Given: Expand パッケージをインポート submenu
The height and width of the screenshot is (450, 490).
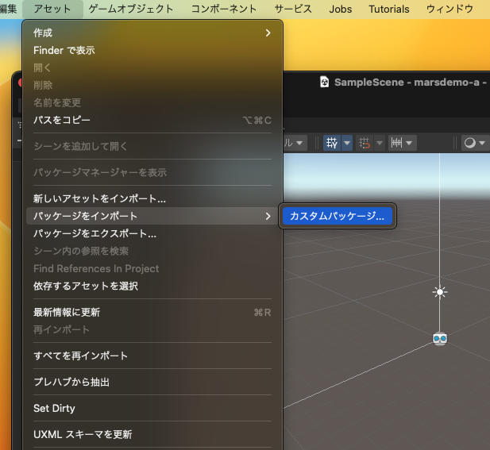Looking at the screenshot, I should coord(152,216).
